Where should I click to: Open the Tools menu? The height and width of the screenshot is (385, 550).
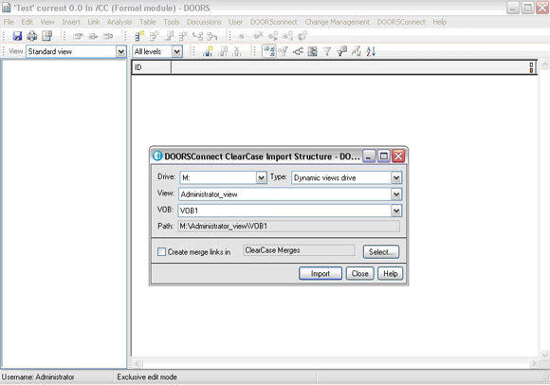pos(172,22)
